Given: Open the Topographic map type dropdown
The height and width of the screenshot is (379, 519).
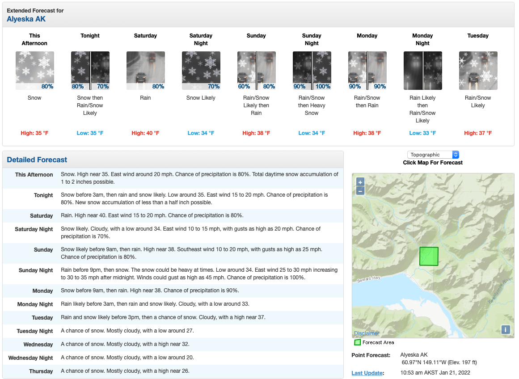Looking at the screenshot, I should (x=433, y=155).
